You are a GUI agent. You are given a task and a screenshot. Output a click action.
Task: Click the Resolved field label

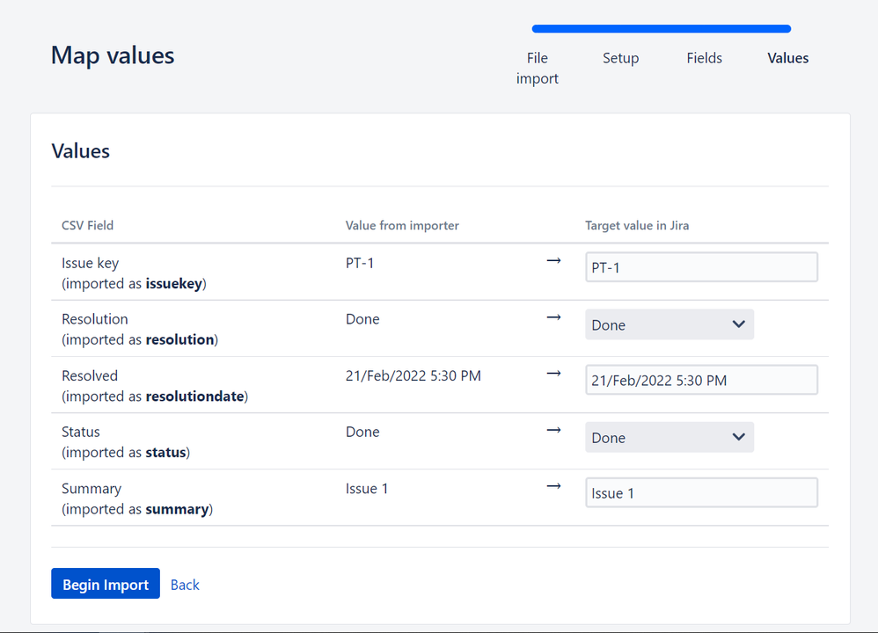click(x=90, y=375)
